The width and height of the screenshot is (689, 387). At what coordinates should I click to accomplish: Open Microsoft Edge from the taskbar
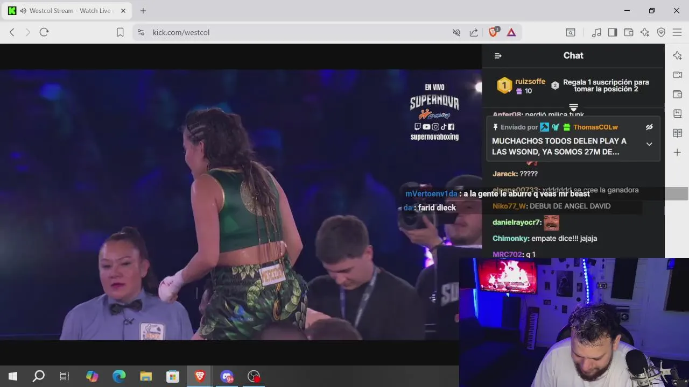(119, 376)
